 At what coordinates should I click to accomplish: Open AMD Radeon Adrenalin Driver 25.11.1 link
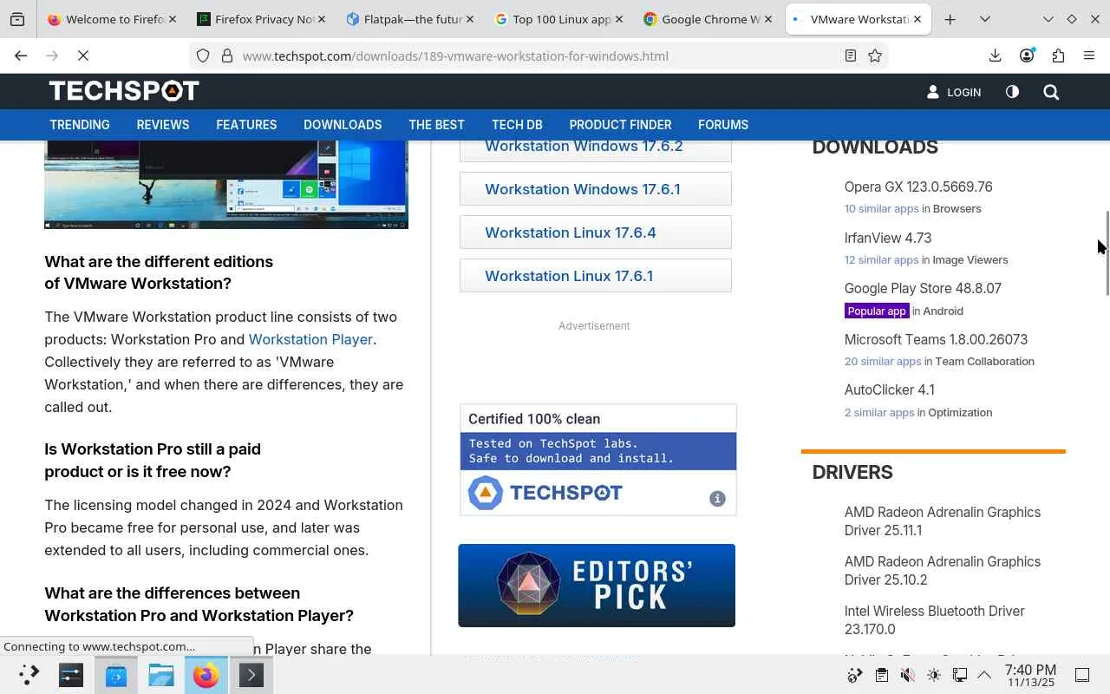[943, 521]
